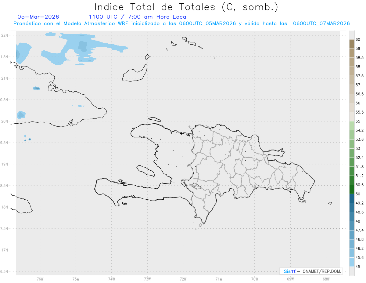Click the latitude label "17N"
366x283 pixels.
click(5, 250)
